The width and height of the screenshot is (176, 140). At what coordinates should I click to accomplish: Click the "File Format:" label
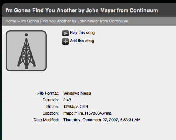(48, 93)
